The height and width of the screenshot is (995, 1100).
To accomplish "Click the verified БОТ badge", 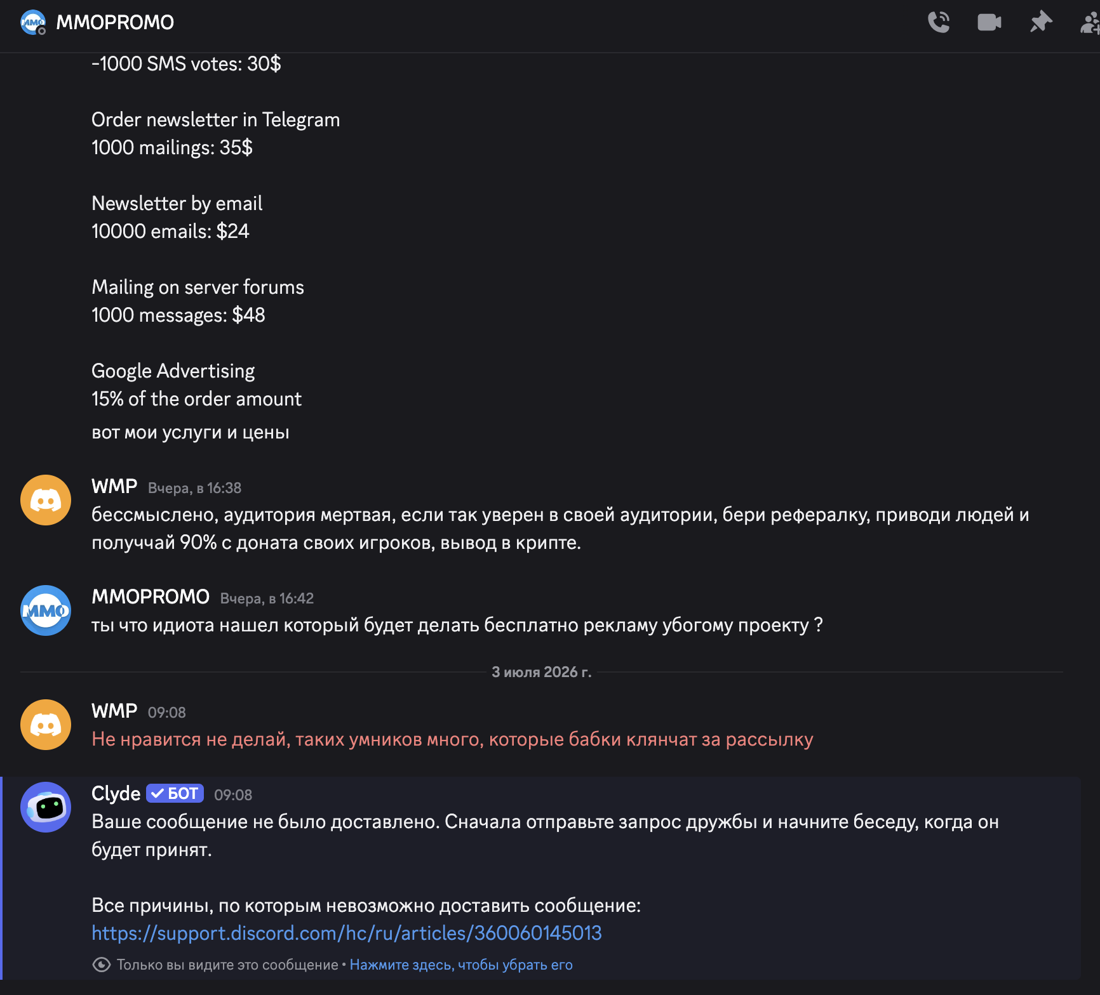I will coord(175,793).
